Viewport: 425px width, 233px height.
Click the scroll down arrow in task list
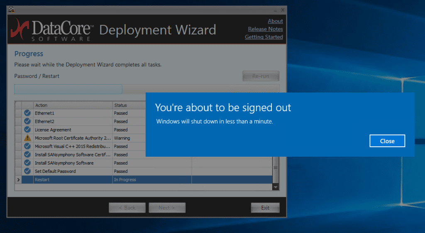pos(275,187)
